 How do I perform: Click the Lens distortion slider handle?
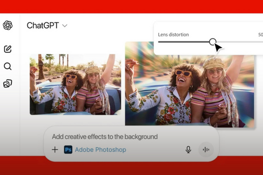213,42
